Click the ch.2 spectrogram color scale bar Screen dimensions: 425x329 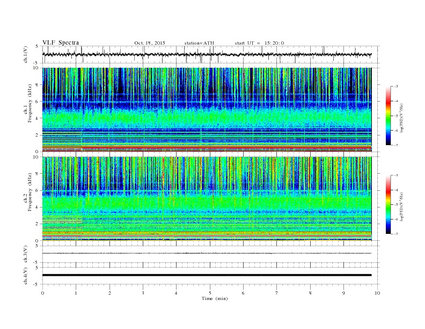click(x=388, y=205)
